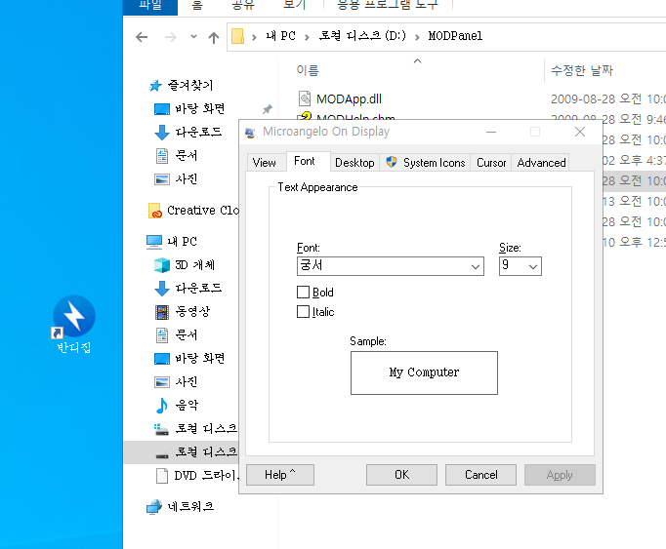Select 내 PC in the address path
This screenshot has height=549, width=666.
tap(280, 36)
